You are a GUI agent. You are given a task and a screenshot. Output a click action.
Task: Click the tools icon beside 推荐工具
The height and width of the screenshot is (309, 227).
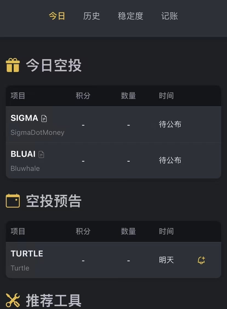[13, 300]
